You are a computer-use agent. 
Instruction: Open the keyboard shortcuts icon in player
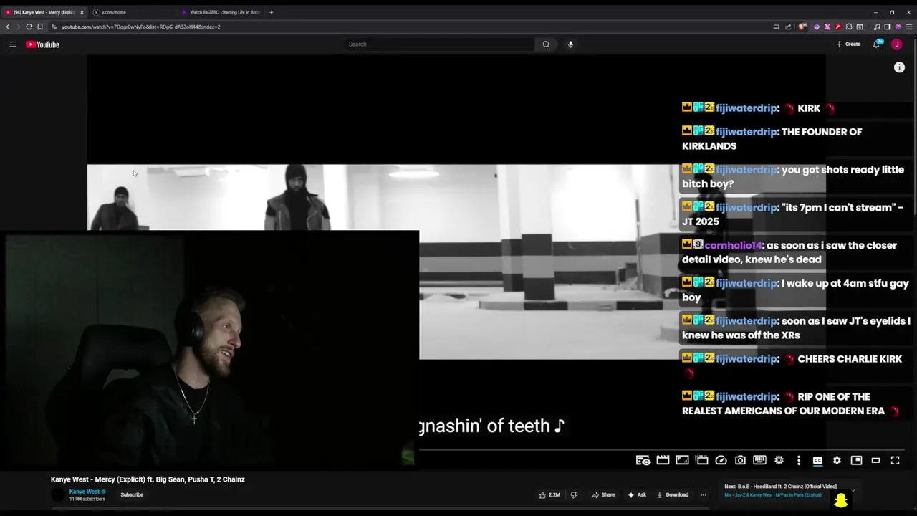tap(759, 460)
